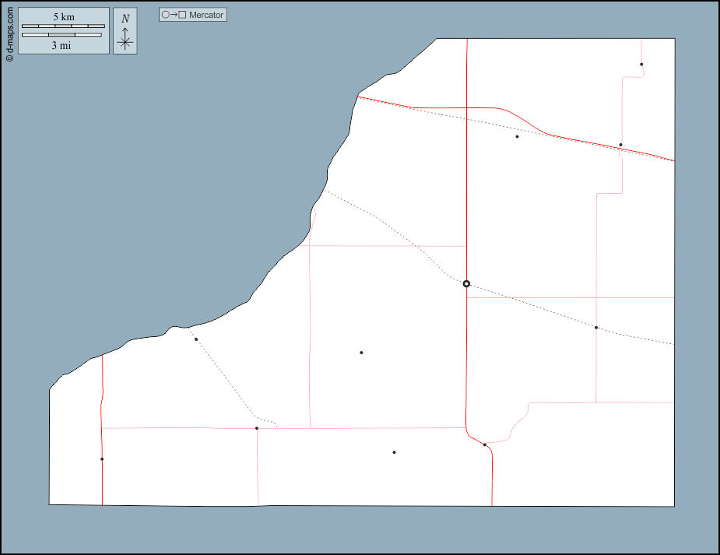
Task: Click the circle icon beside the Mercator label
Action: coord(165,15)
